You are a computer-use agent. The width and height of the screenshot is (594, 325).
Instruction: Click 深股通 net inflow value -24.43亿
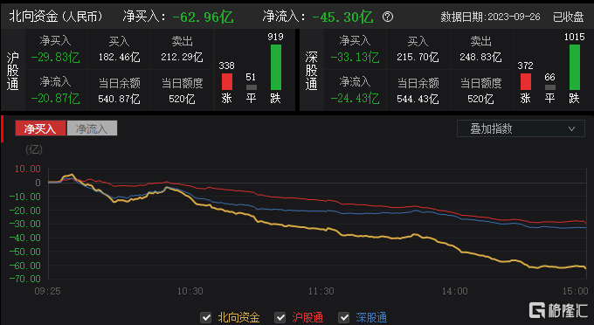pos(355,99)
